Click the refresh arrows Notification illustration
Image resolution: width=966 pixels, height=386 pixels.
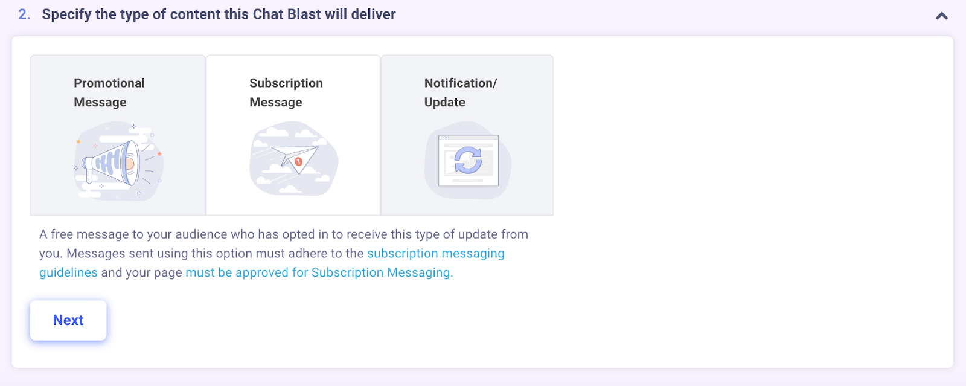tap(468, 160)
